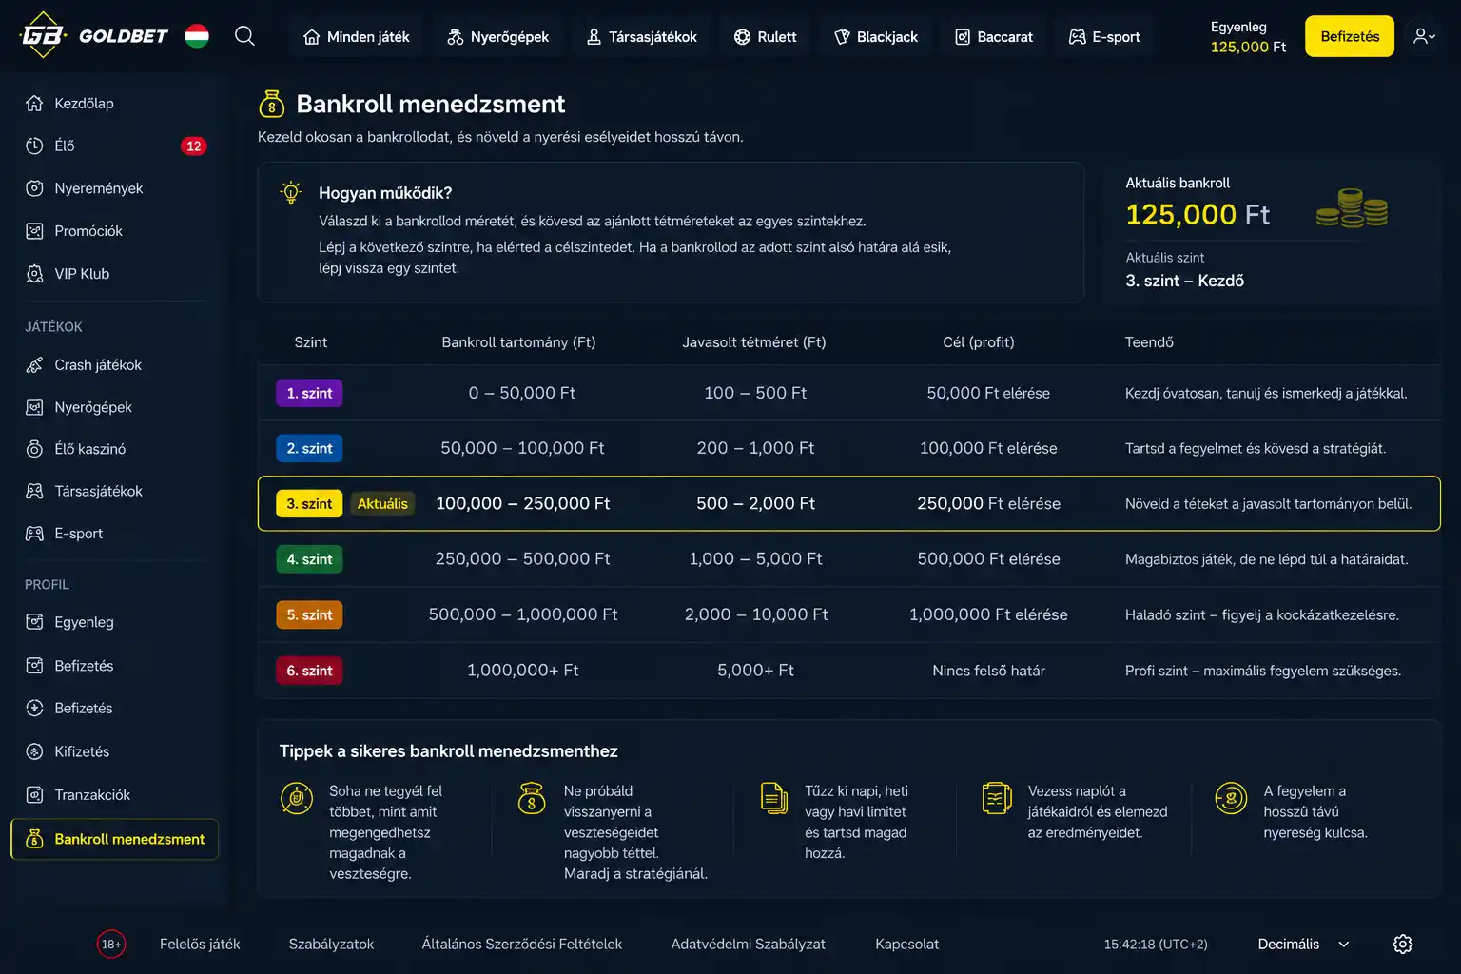Click the Egyenleg 125,000 Ft header balance
The image size is (1461, 974).
point(1248,37)
